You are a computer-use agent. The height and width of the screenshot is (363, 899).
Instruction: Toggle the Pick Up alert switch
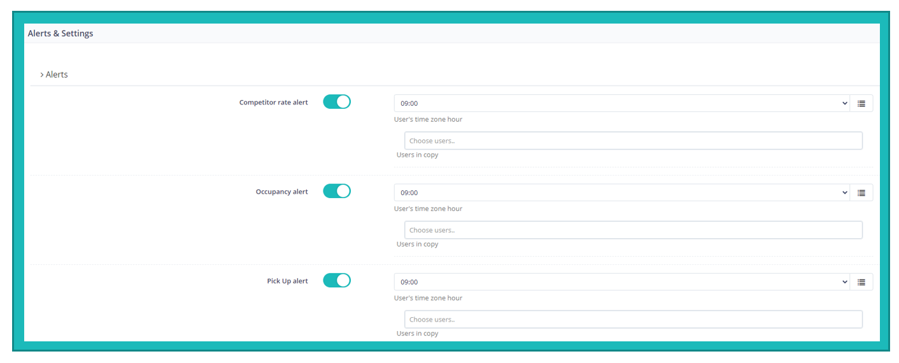pos(337,280)
